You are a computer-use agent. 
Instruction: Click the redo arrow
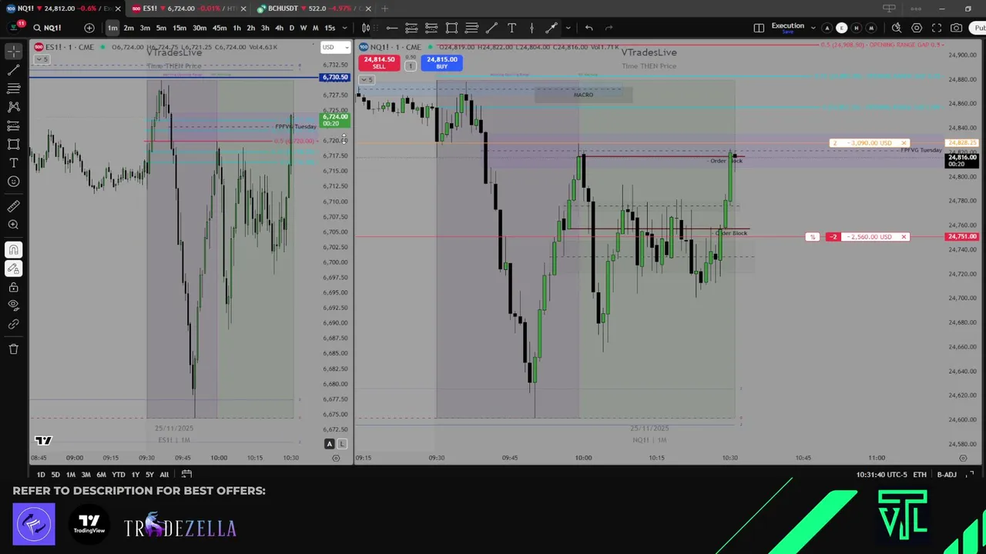point(609,28)
